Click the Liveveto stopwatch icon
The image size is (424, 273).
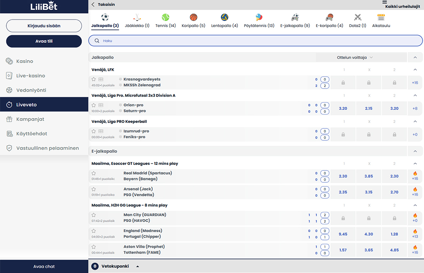pyautogui.click(x=9, y=105)
